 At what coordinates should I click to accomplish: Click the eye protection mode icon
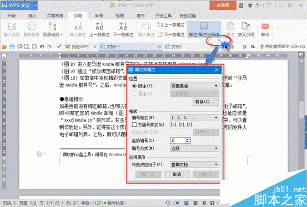click(x=212, y=203)
